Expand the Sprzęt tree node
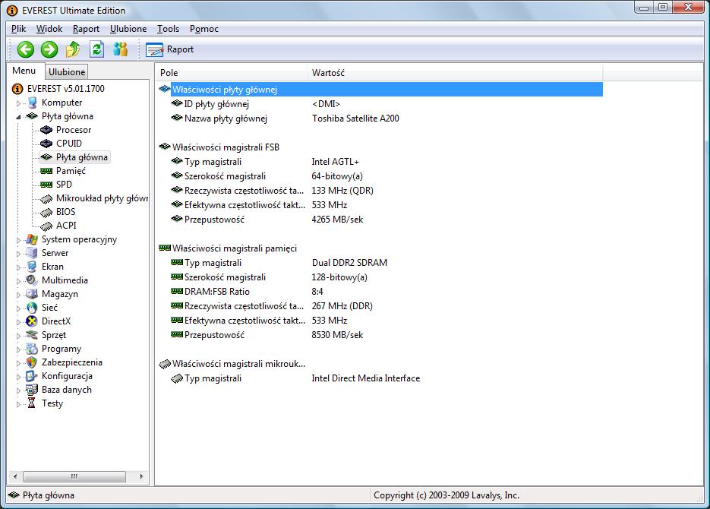Viewport: 710px width, 509px height. pyautogui.click(x=18, y=336)
